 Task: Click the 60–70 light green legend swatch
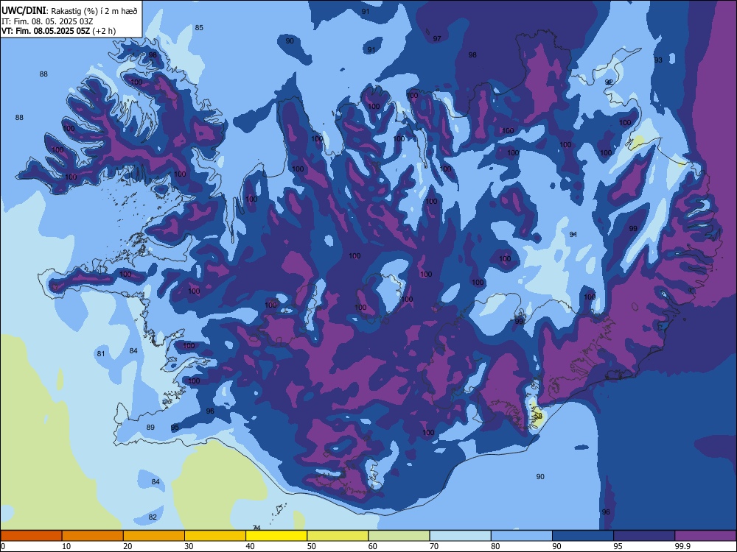(x=399, y=536)
